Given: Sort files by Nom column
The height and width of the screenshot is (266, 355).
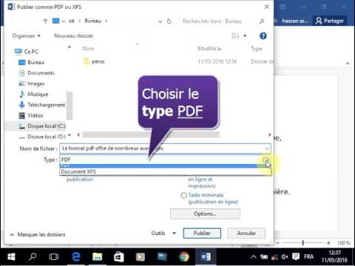Looking at the screenshot, I should tap(89, 49).
